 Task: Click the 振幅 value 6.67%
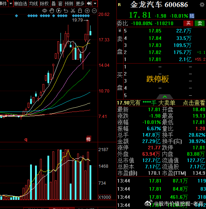[154, 129]
